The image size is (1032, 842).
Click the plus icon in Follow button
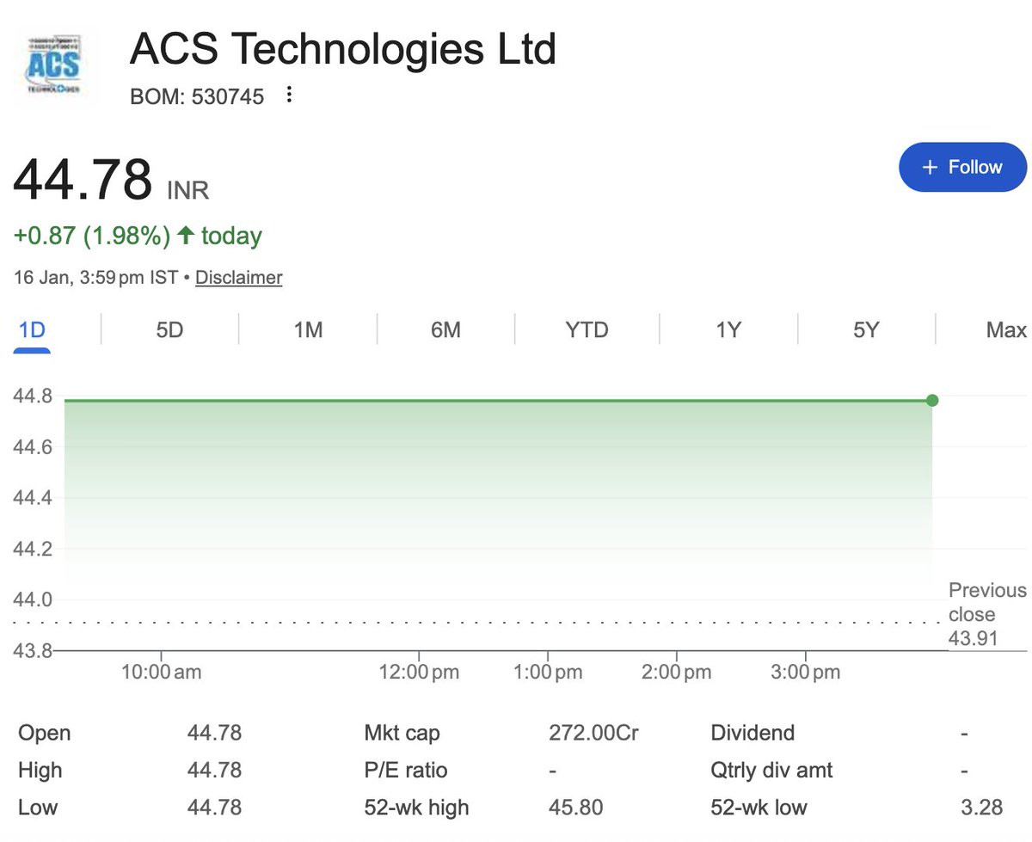[929, 167]
